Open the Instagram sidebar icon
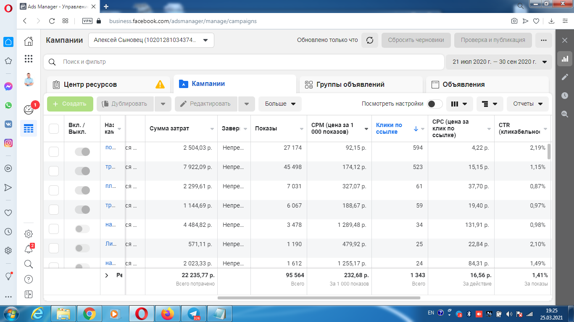This screenshot has width=574, height=322. pos(8,143)
